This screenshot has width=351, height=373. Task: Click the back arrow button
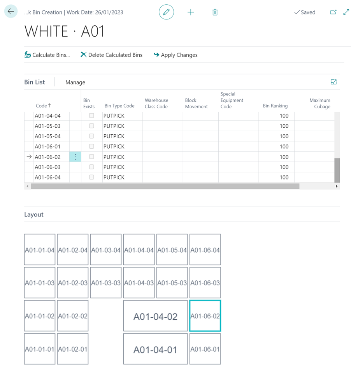pyautogui.click(x=11, y=12)
